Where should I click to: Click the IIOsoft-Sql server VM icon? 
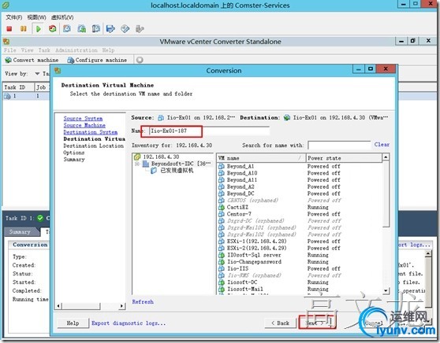pyautogui.click(x=222, y=255)
